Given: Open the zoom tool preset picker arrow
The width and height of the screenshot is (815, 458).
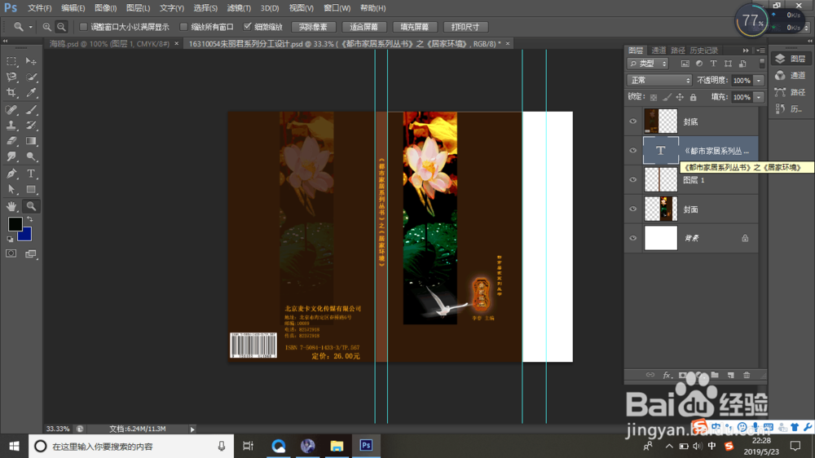Looking at the screenshot, I should (31, 27).
